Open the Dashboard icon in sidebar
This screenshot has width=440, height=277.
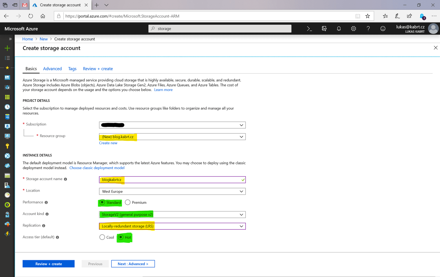[x=7, y=77]
